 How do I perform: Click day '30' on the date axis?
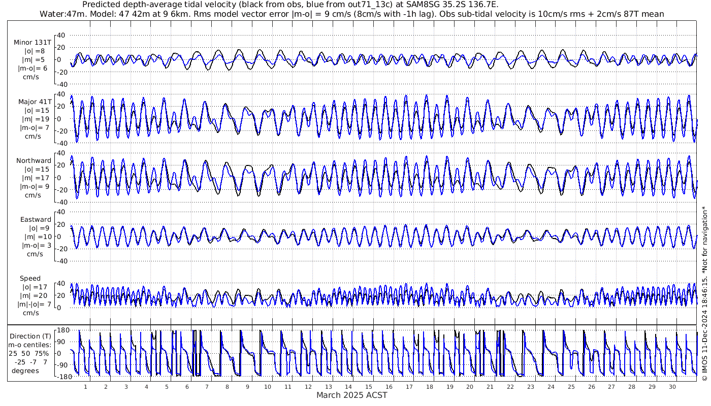[x=672, y=387]
